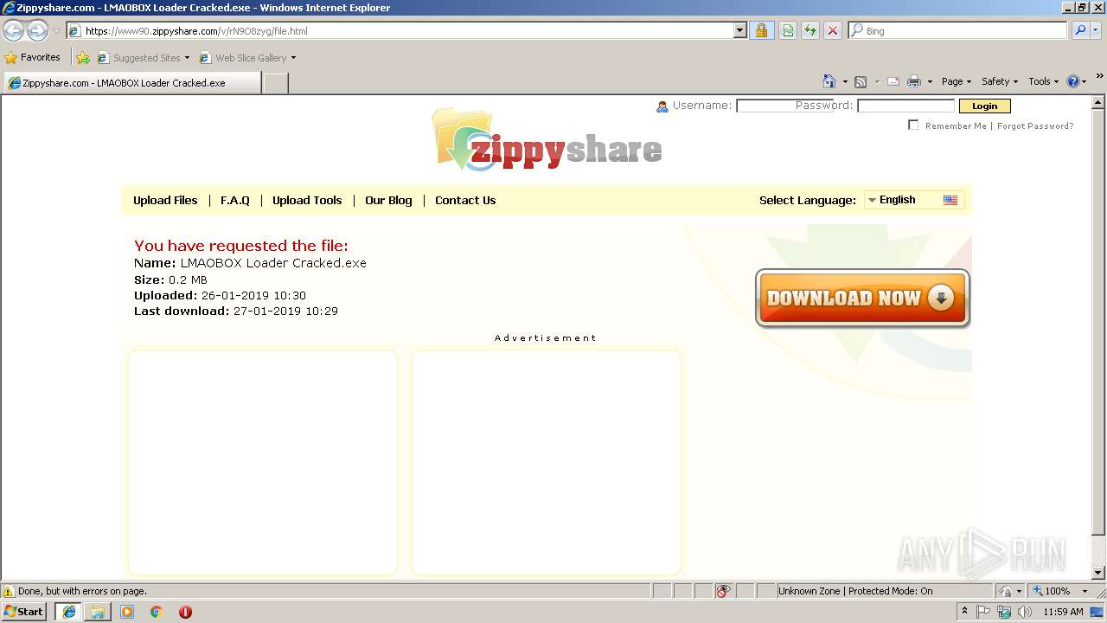Click the Bing search magnifier button
The width and height of the screenshot is (1107, 623).
point(1080,30)
